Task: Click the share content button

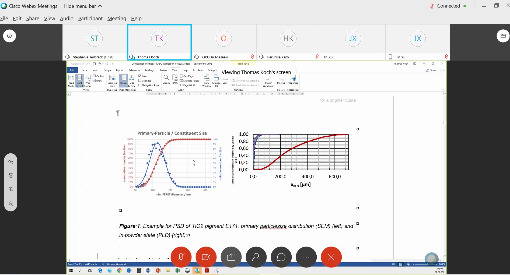Action: click(x=231, y=257)
